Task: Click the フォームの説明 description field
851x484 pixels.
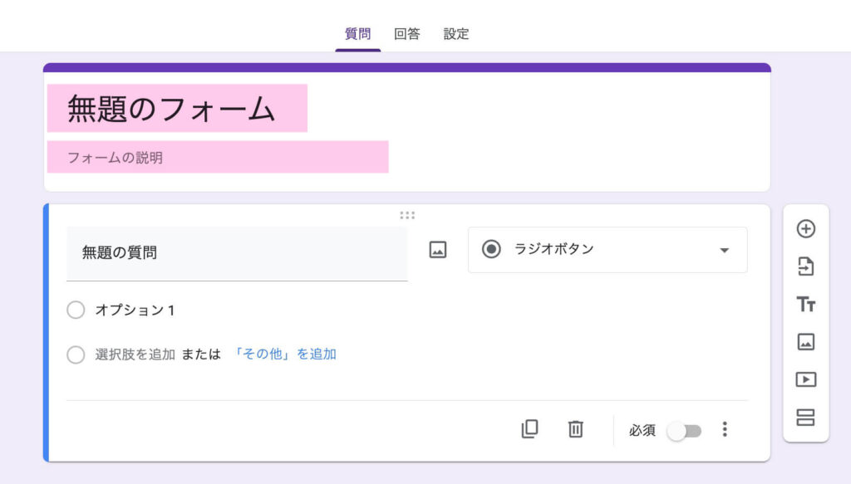Action: click(x=217, y=157)
